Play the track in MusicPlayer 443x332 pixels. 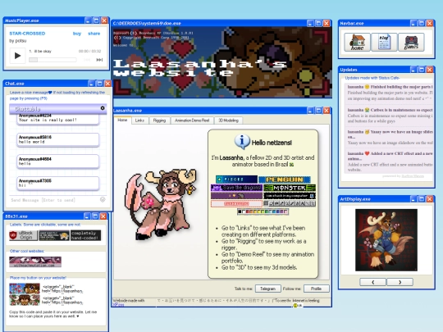(x=17, y=56)
